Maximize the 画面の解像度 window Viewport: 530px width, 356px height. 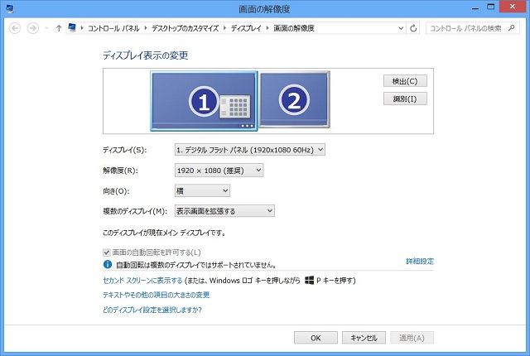coord(491,7)
